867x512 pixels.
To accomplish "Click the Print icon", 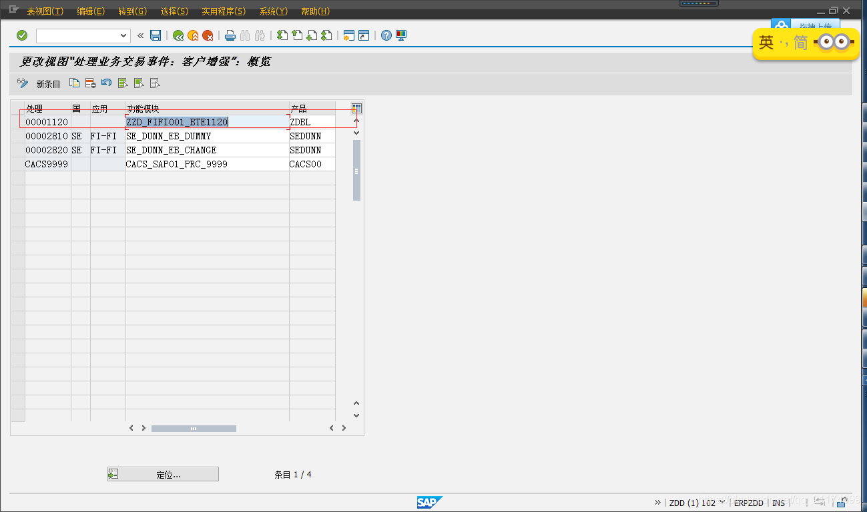I will [x=230, y=35].
